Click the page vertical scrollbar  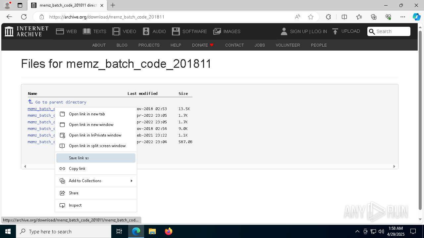[420, 120]
